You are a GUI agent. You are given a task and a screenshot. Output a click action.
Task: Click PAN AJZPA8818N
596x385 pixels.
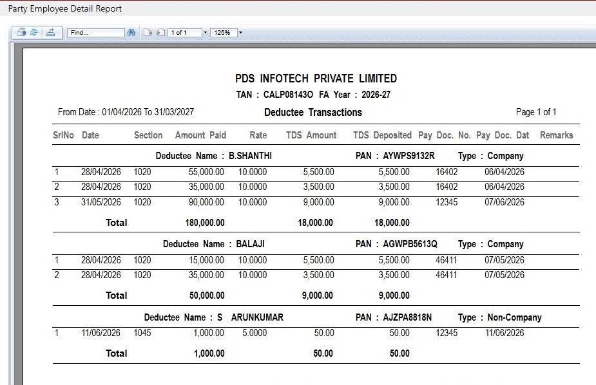407,317
